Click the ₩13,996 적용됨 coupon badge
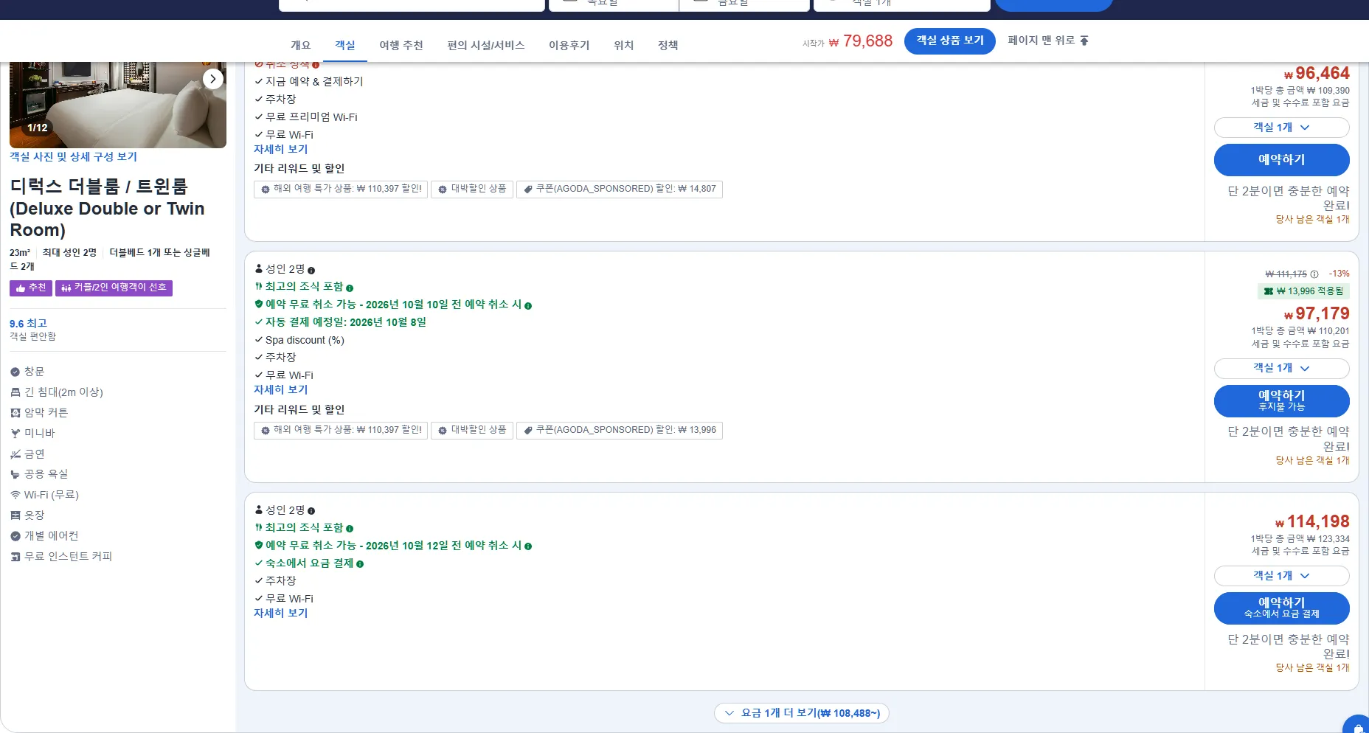The image size is (1369, 733). pyautogui.click(x=1303, y=291)
